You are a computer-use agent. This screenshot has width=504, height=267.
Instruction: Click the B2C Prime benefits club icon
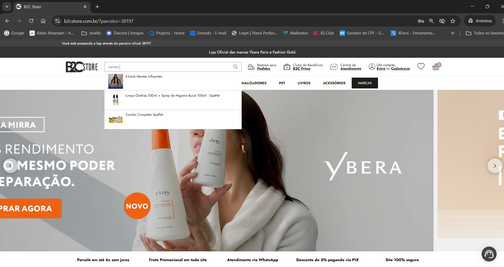[x=287, y=67]
